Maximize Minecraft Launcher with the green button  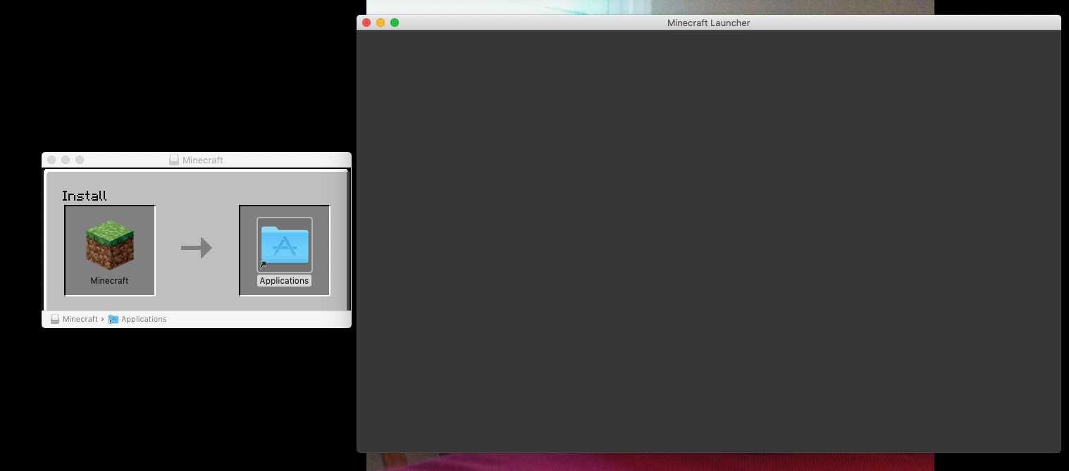click(395, 23)
